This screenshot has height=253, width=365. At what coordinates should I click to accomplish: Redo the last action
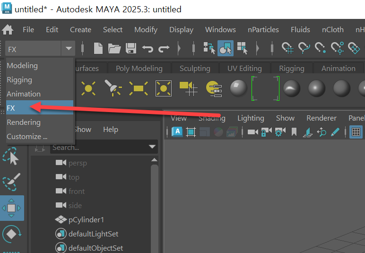(x=164, y=49)
